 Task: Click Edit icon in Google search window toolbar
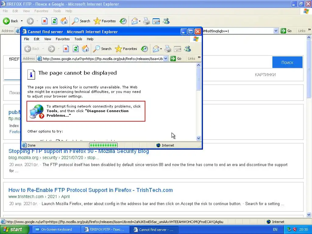156,21
